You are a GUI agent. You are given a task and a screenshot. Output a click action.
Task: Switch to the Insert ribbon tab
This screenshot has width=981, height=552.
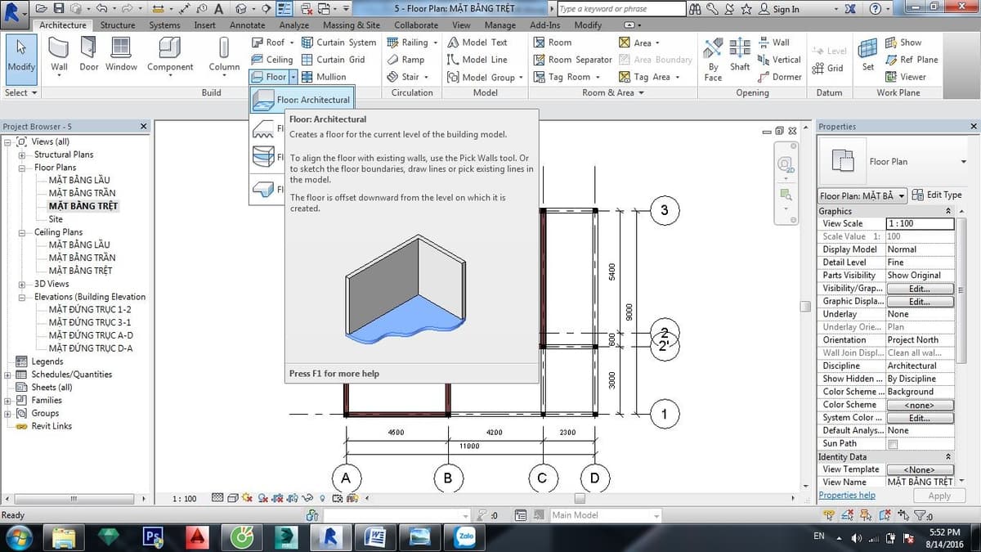[x=205, y=25]
